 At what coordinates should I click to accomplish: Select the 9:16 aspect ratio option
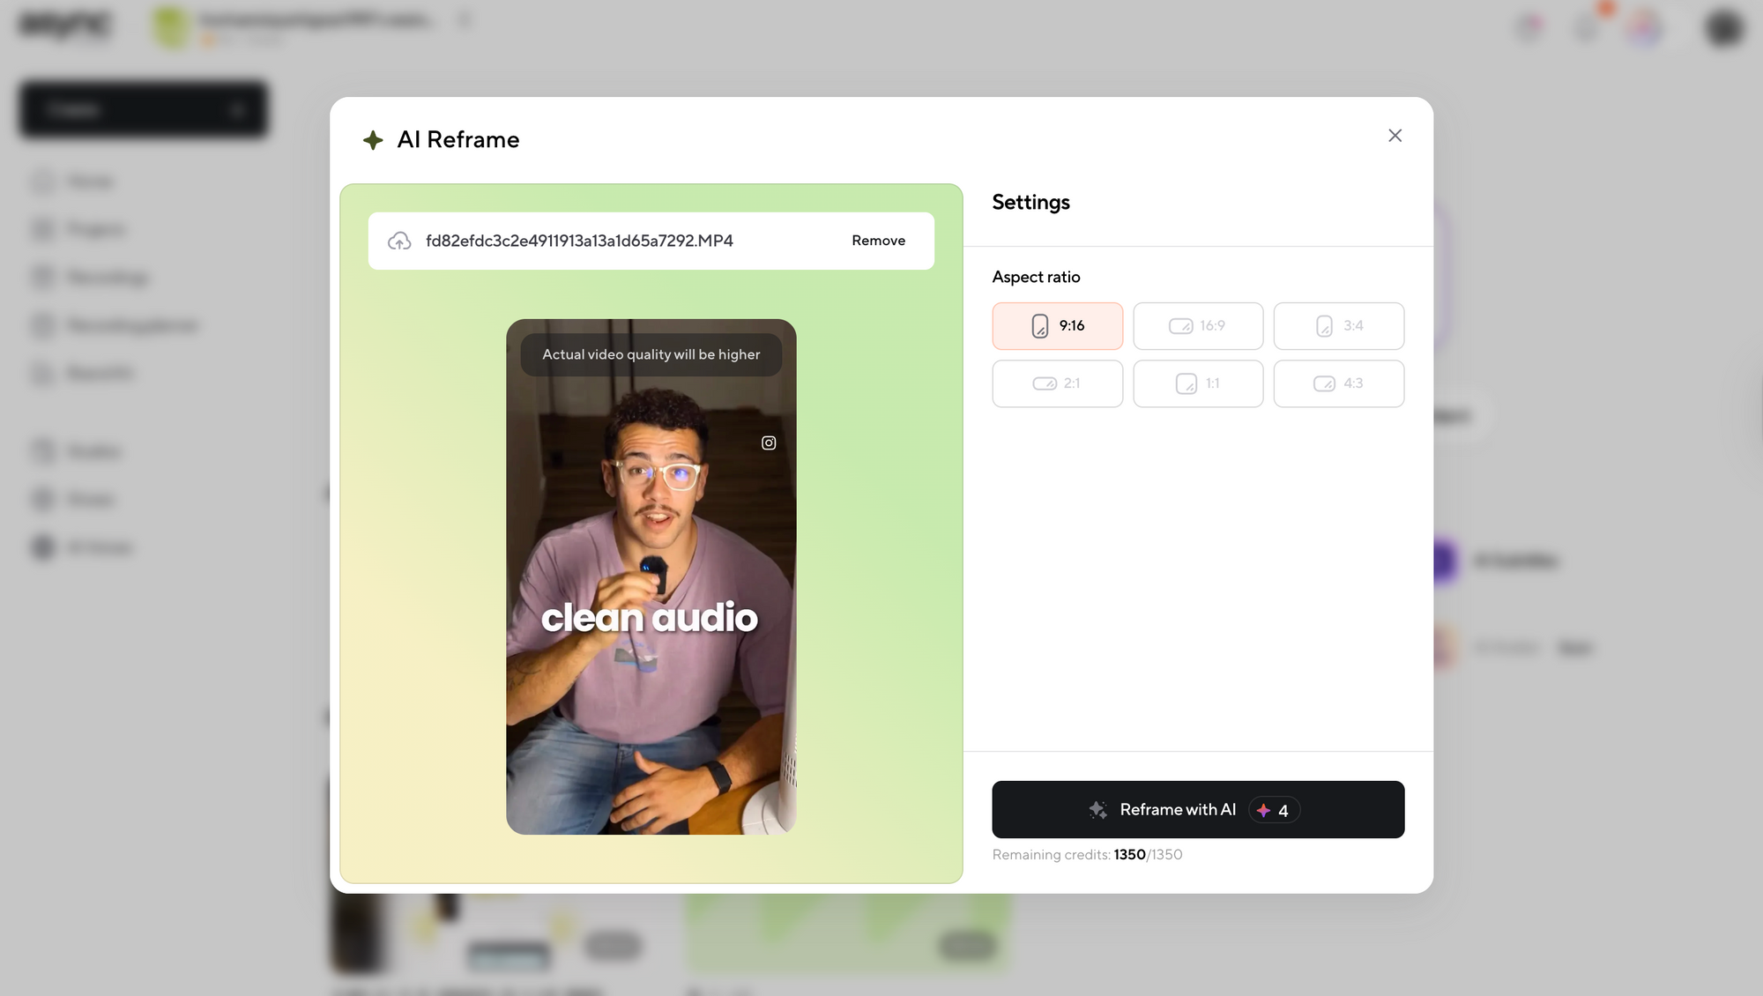click(1057, 326)
